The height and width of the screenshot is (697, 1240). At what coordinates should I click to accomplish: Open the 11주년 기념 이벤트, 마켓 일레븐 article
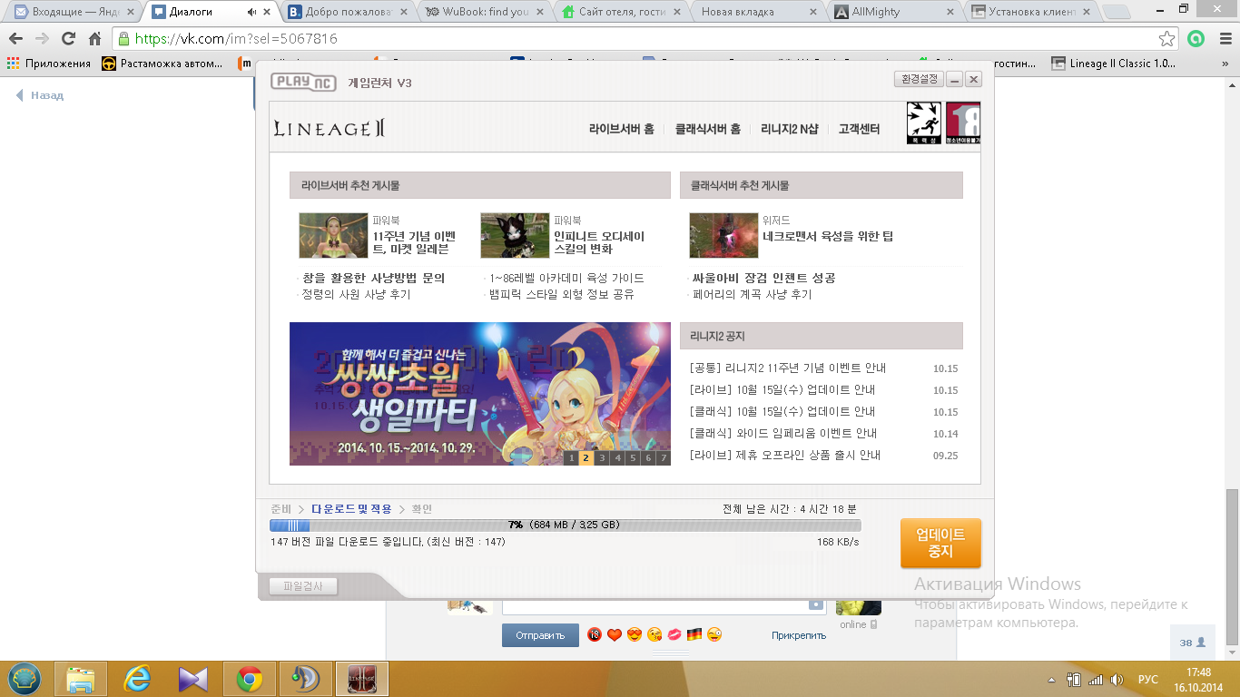pyautogui.click(x=414, y=242)
